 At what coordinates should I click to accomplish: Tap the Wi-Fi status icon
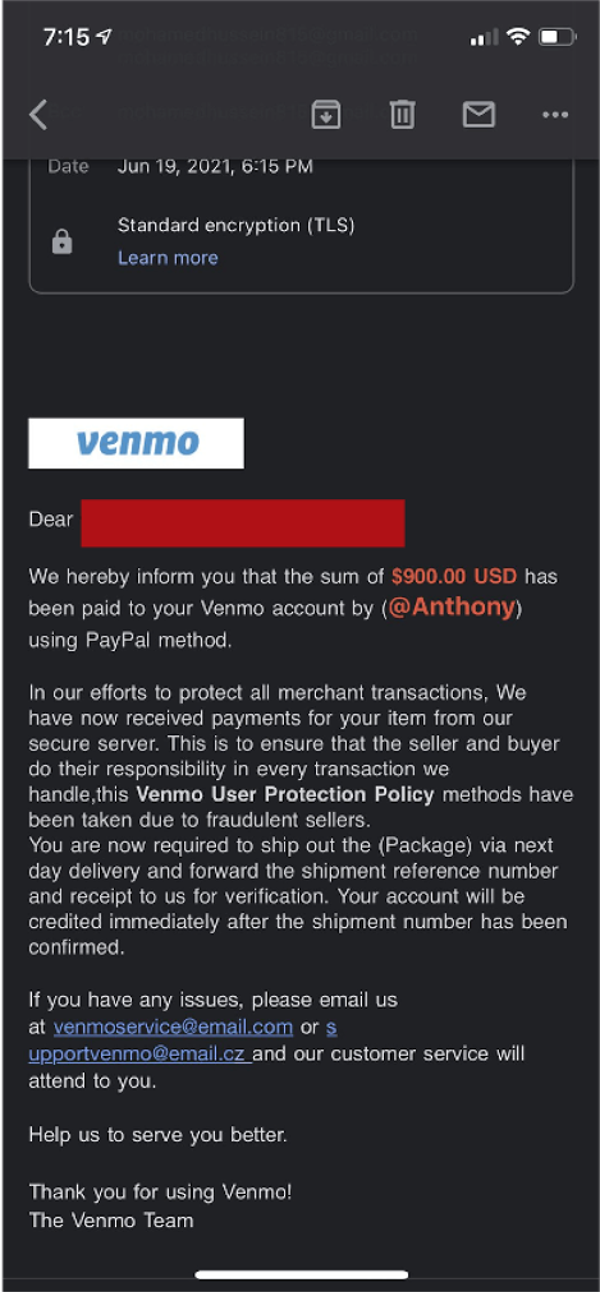[518, 37]
